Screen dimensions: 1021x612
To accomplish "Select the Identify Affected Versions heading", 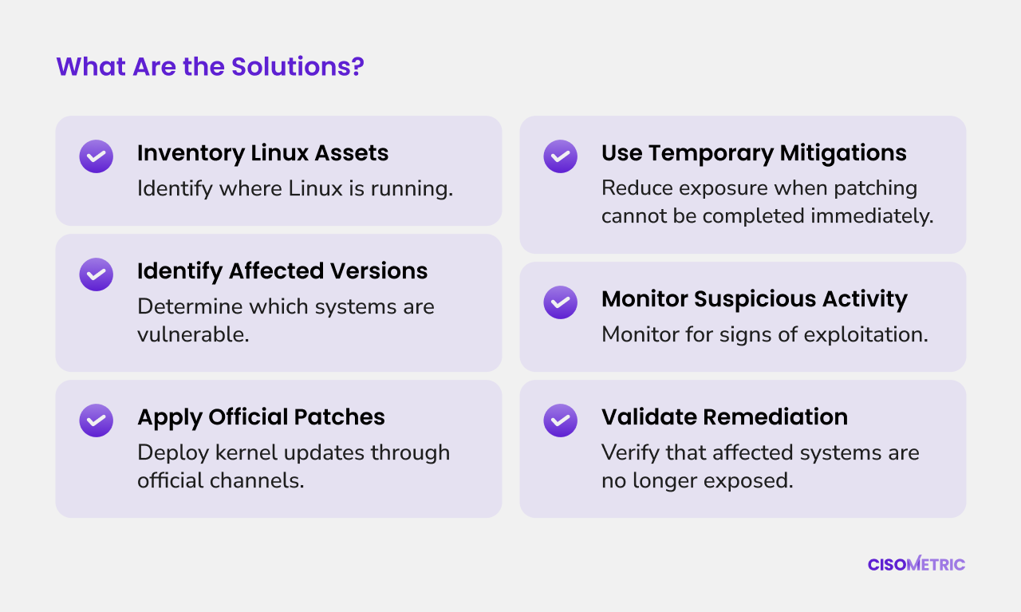I will pos(282,271).
